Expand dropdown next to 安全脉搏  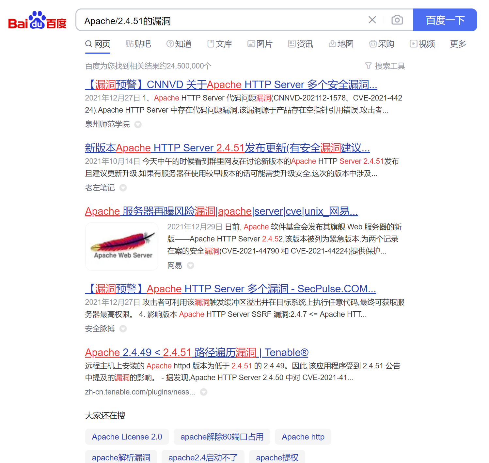pos(123,329)
